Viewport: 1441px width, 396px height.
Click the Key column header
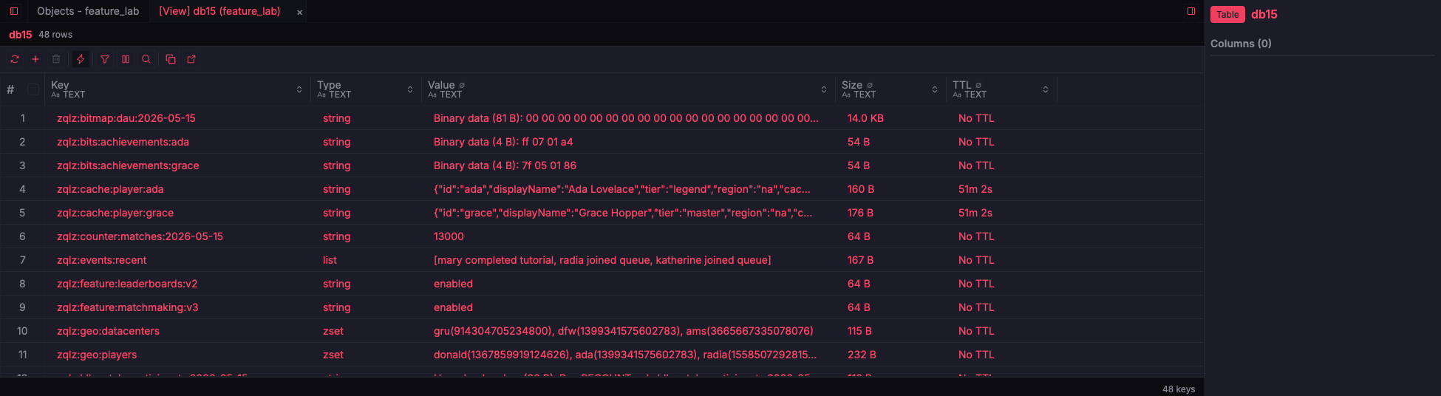point(60,85)
